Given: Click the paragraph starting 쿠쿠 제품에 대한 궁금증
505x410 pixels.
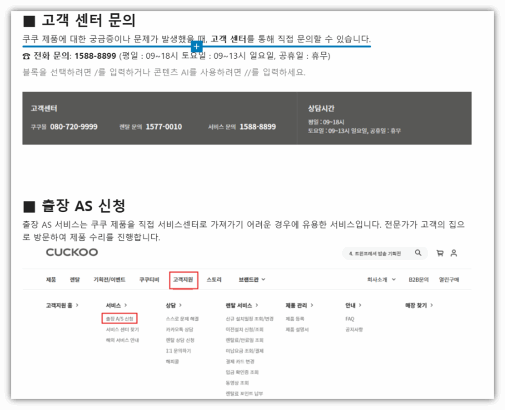Looking at the screenshot, I should (196, 39).
